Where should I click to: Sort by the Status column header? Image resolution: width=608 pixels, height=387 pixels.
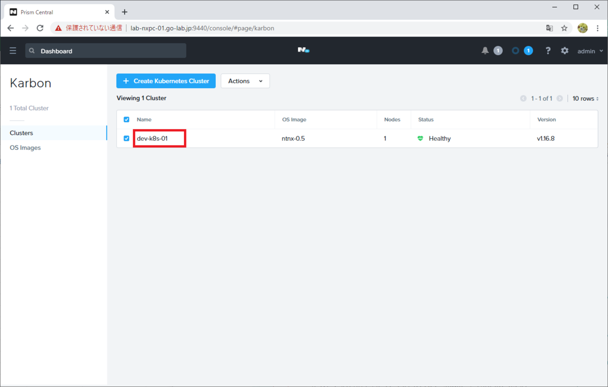[x=426, y=120]
